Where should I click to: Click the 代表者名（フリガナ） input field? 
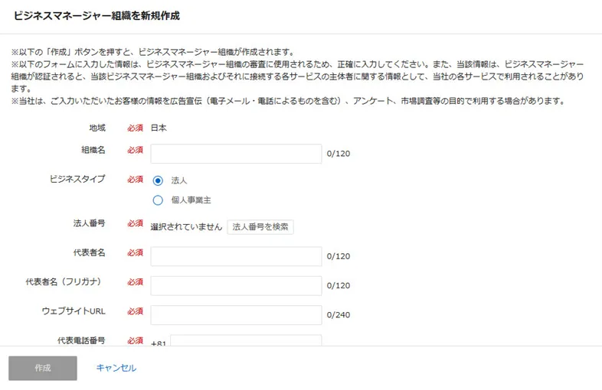[x=236, y=286]
